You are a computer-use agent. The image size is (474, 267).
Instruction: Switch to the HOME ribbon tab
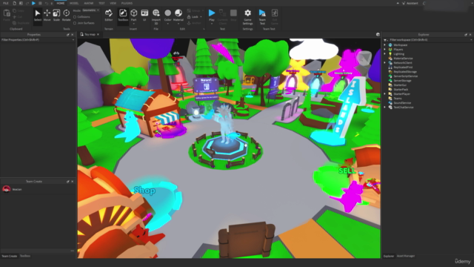[61, 3]
